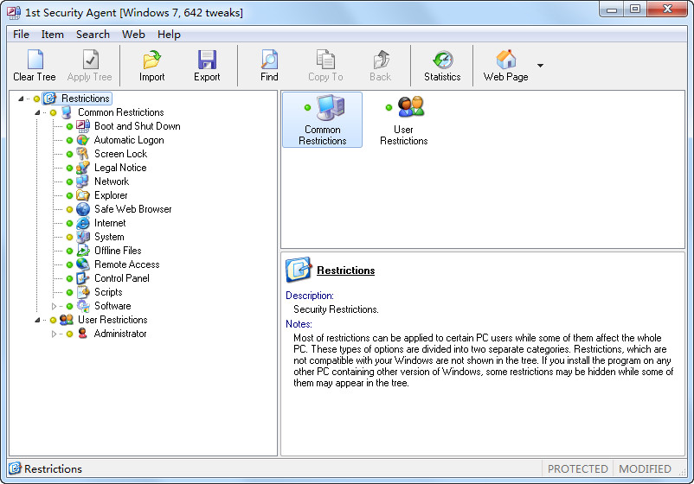Select the System tree icon
This screenshot has height=484, width=694.
tap(83, 237)
